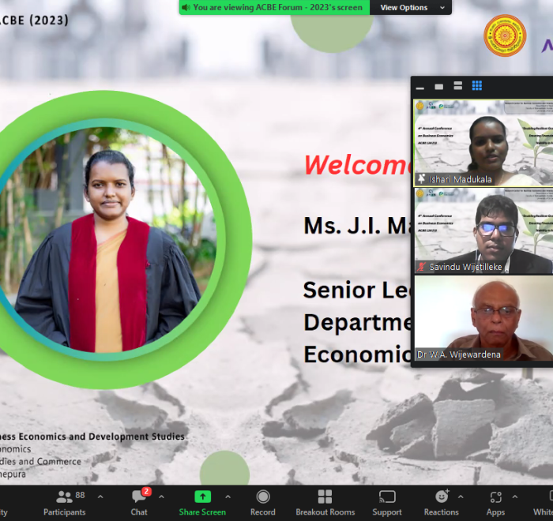Open the Support option
Image resolution: width=553 pixels, height=521 pixels.
pyautogui.click(x=387, y=501)
